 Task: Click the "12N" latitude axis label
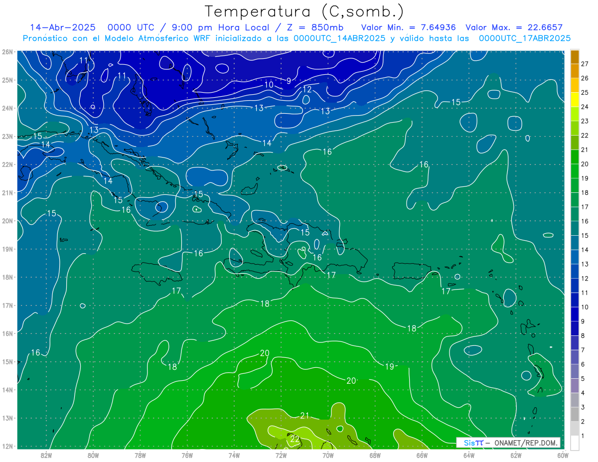7,446
